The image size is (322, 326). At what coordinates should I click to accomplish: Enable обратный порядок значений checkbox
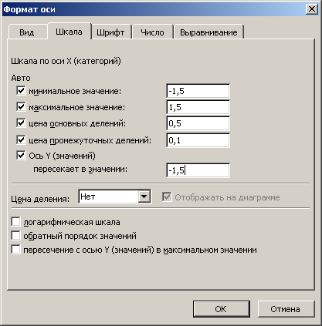[x=15, y=236]
